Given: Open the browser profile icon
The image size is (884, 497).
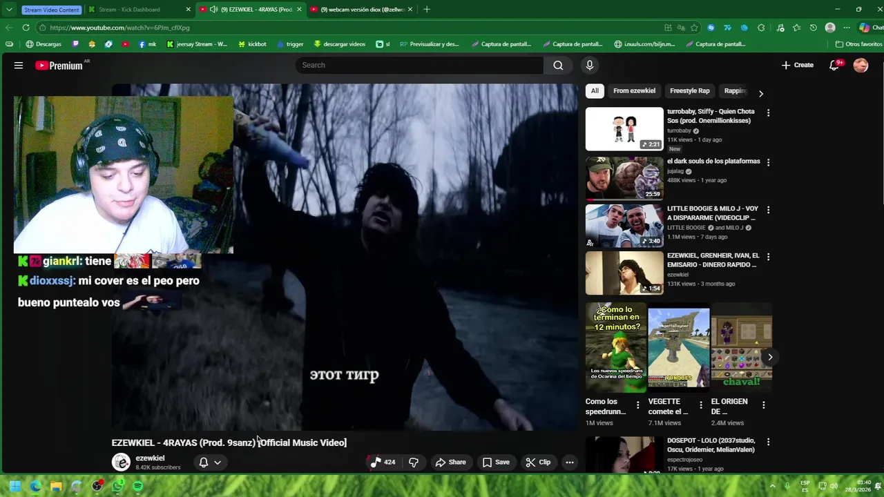Looking at the screenshot, I should pyautogui.click(x=830, y=28).
